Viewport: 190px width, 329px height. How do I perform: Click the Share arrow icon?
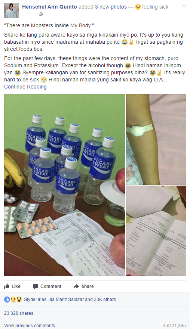(76, 286)
